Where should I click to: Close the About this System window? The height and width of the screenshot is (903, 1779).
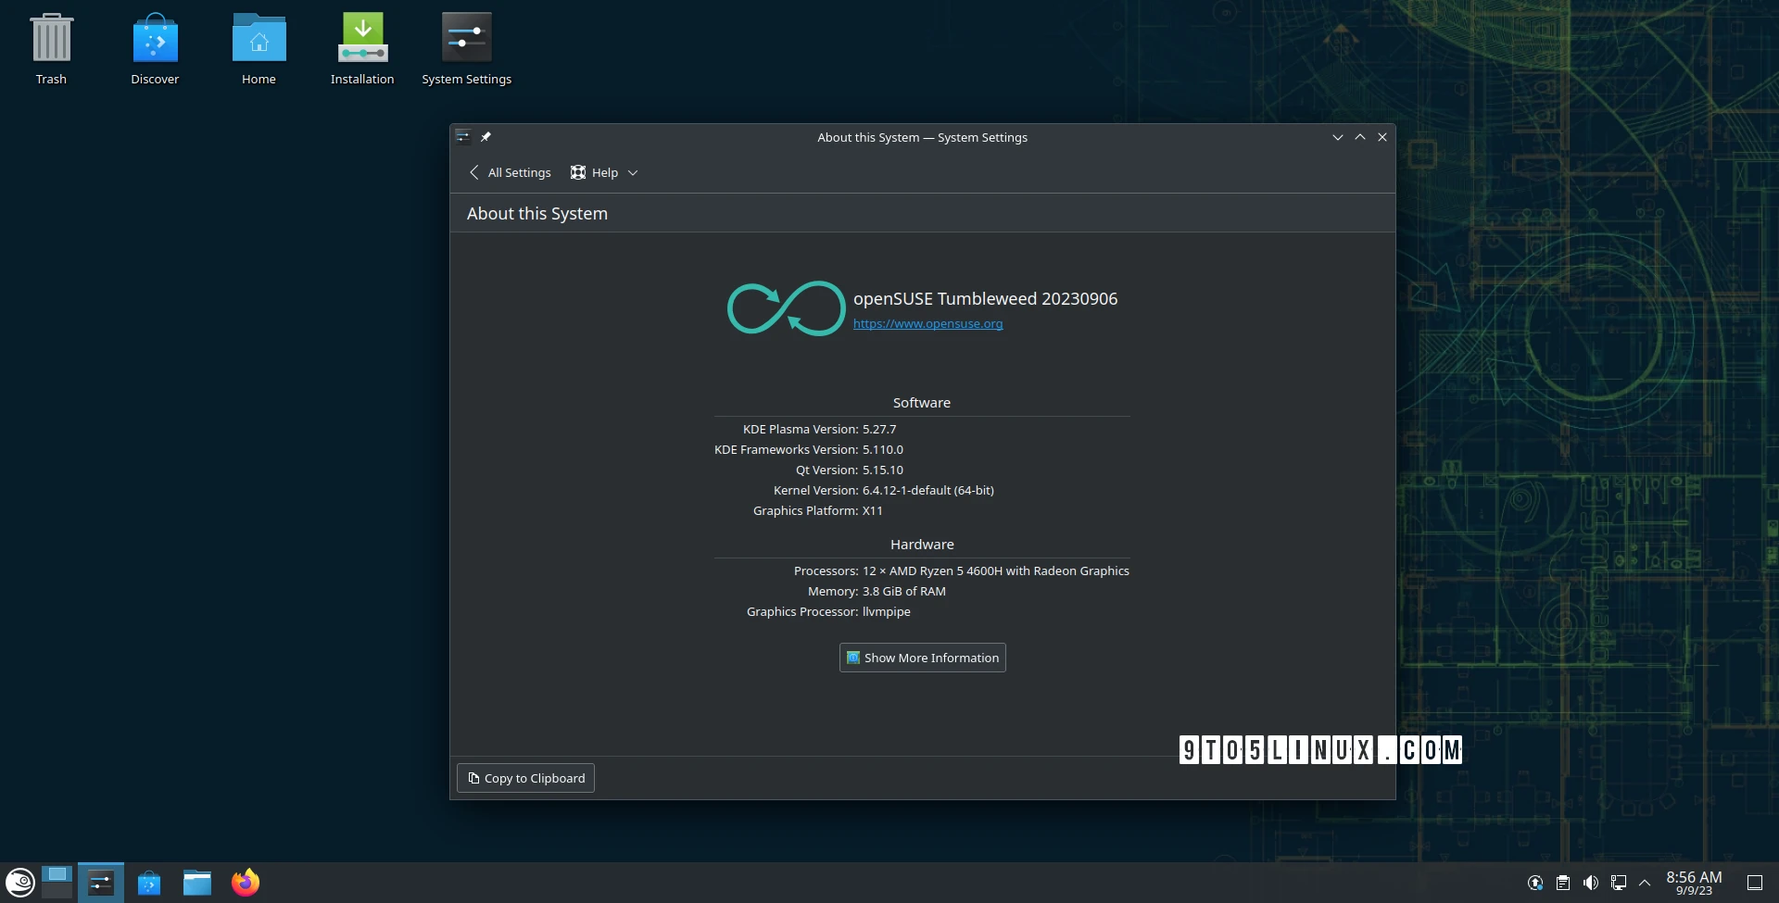pos(1382,137)
